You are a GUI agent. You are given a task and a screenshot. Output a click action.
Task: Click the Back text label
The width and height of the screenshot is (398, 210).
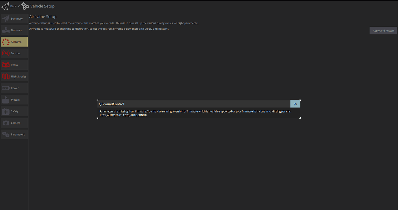pos(13,6)
